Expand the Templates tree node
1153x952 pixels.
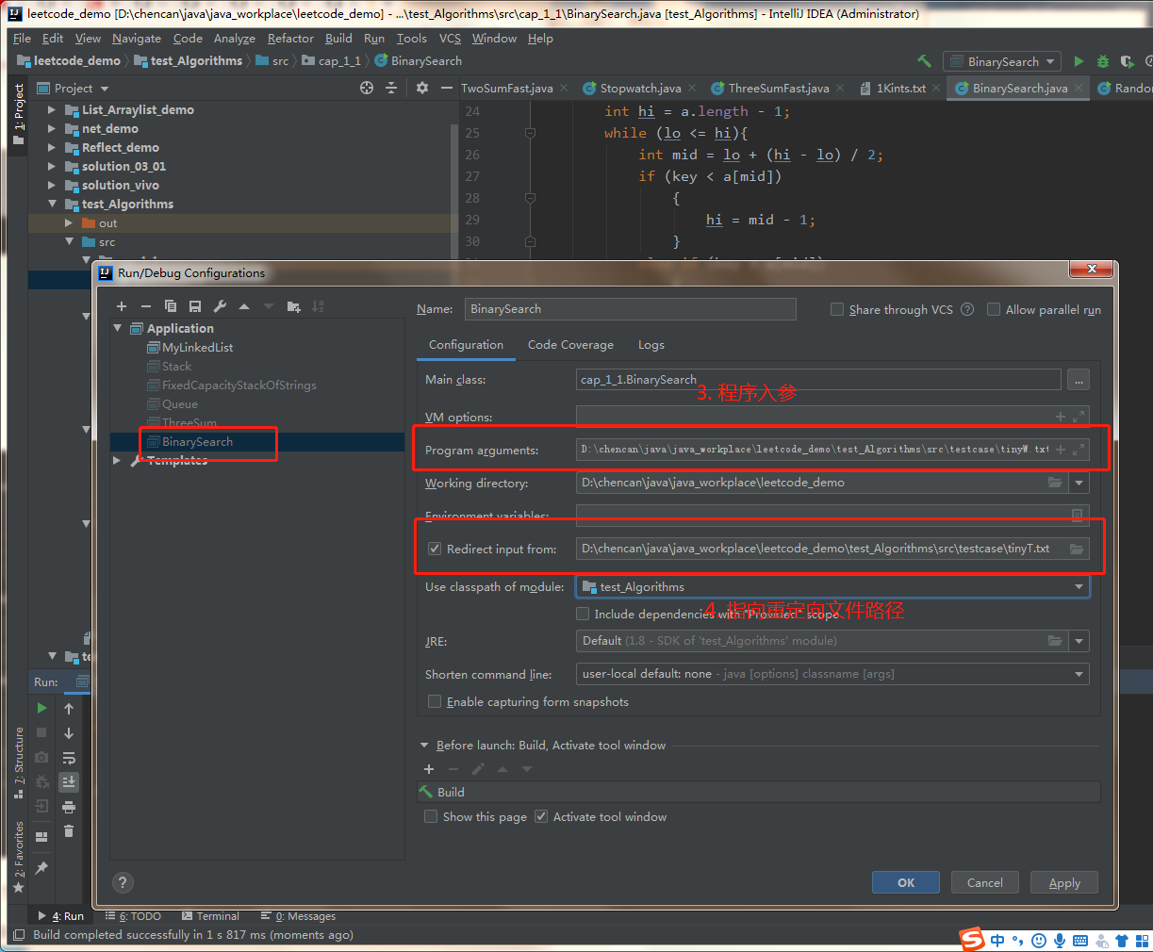click(117, 460)
